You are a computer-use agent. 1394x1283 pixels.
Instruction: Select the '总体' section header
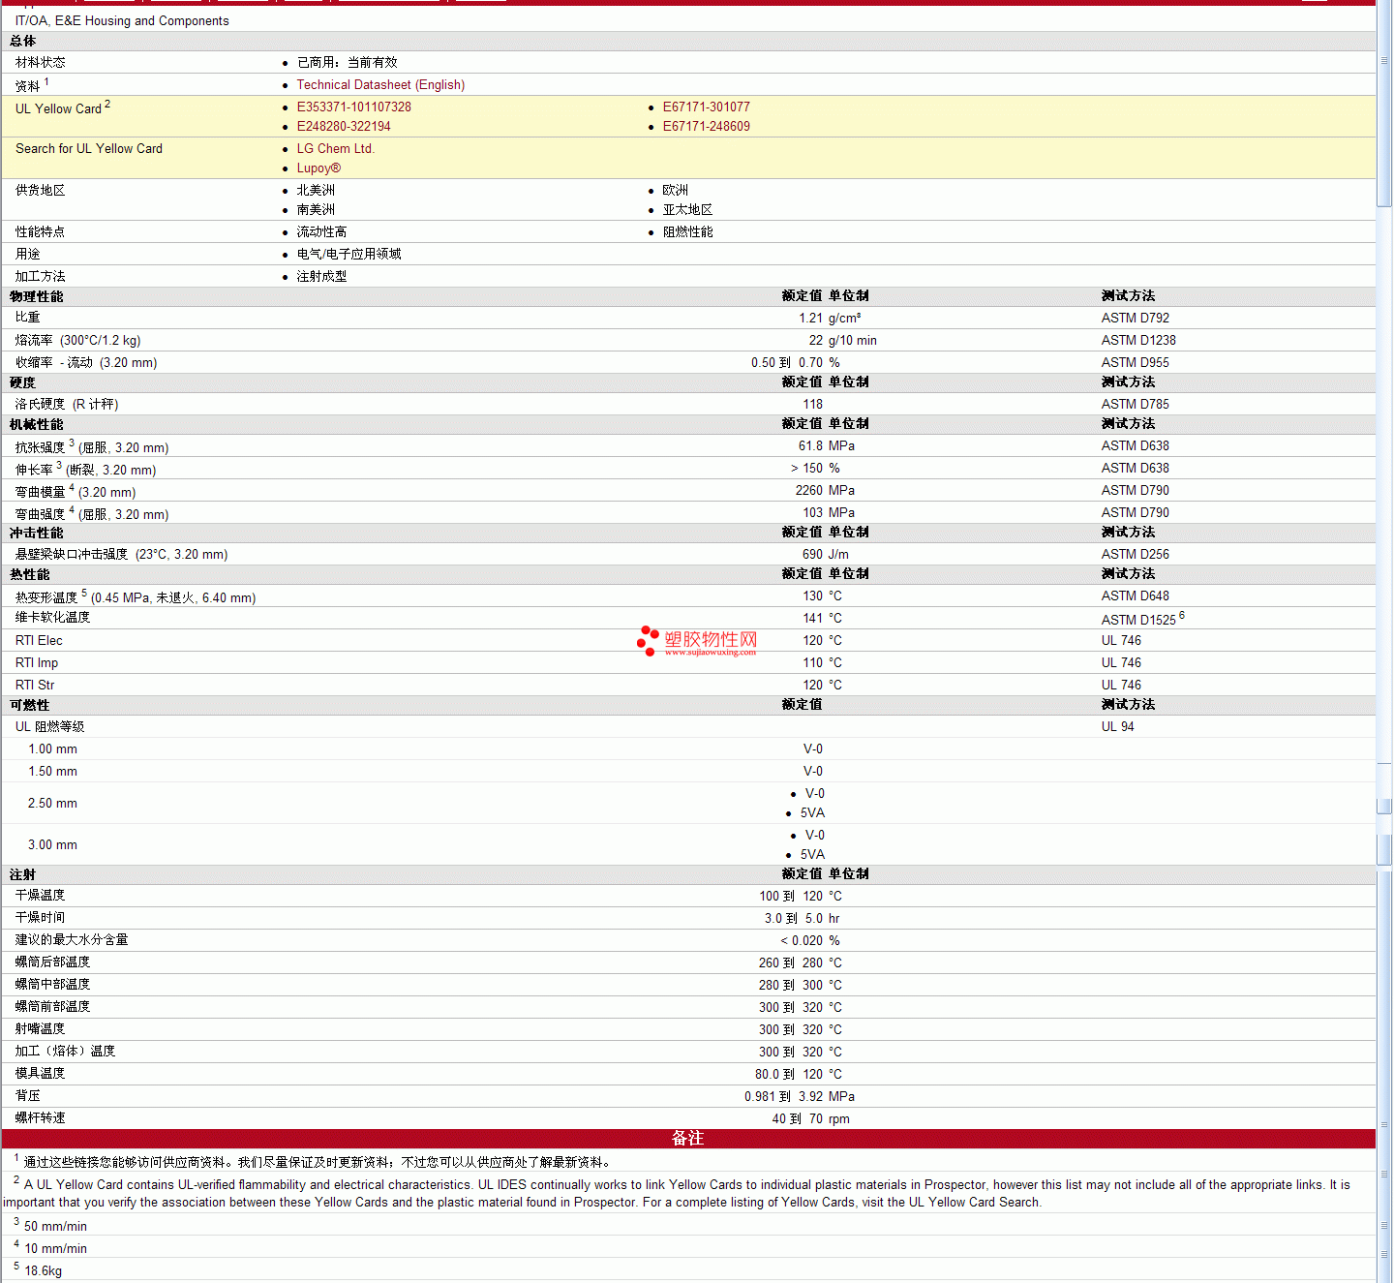point(23,42)
